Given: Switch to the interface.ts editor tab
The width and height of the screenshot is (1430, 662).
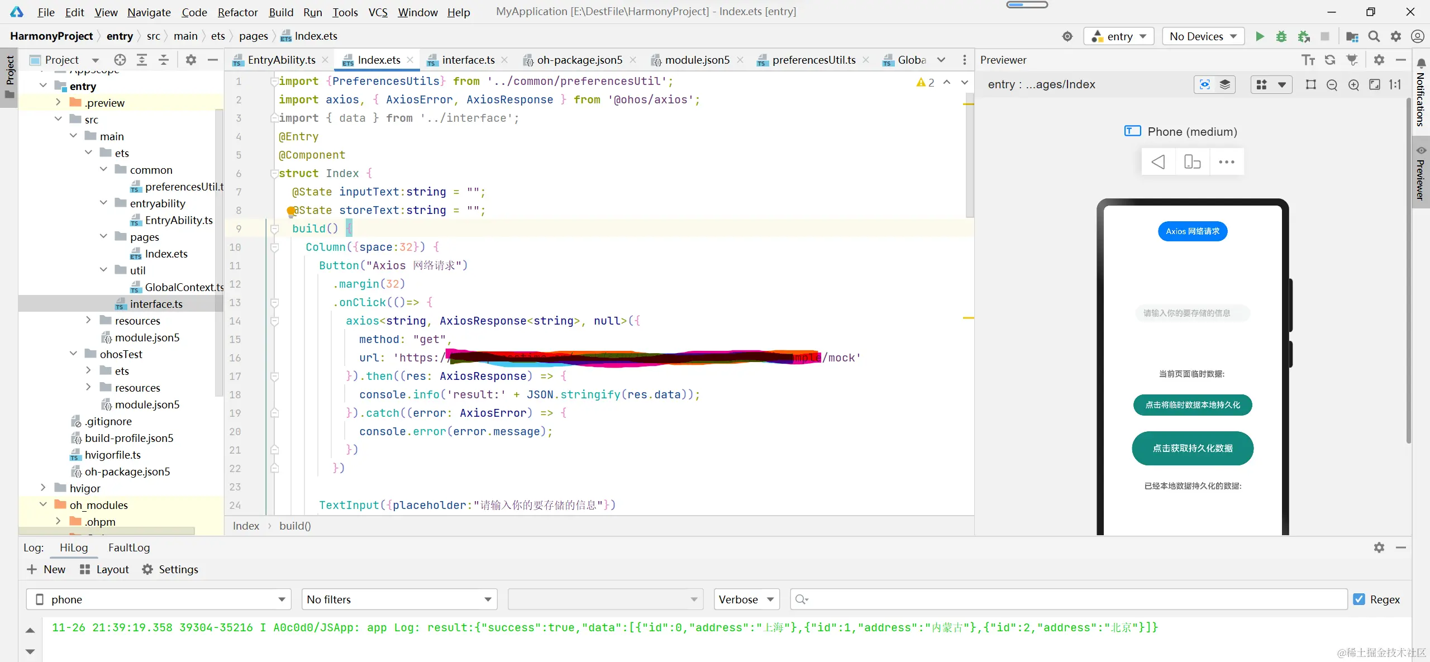Looking at the screenshot, I should pos(468,60).
